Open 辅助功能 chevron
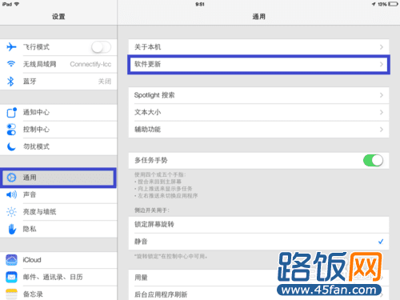 pos(382,130)
